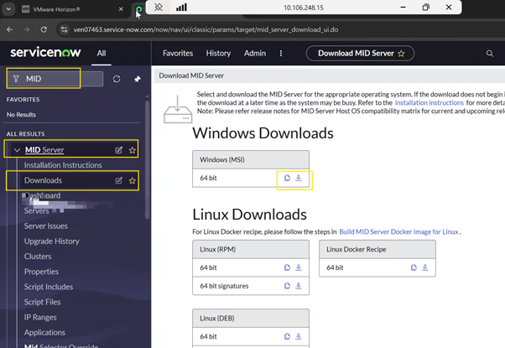Collapse the MID Server tree section
505x348 pixels.
(17, 150)
